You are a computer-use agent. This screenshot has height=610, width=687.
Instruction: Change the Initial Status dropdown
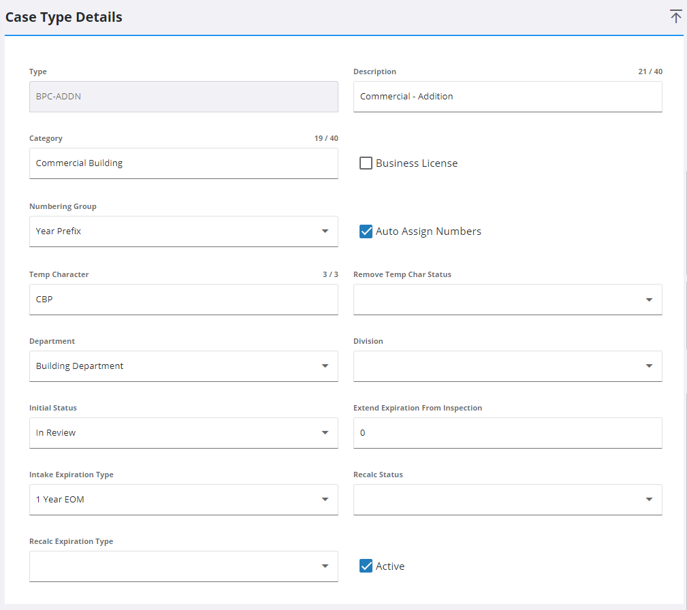(184, 433)
